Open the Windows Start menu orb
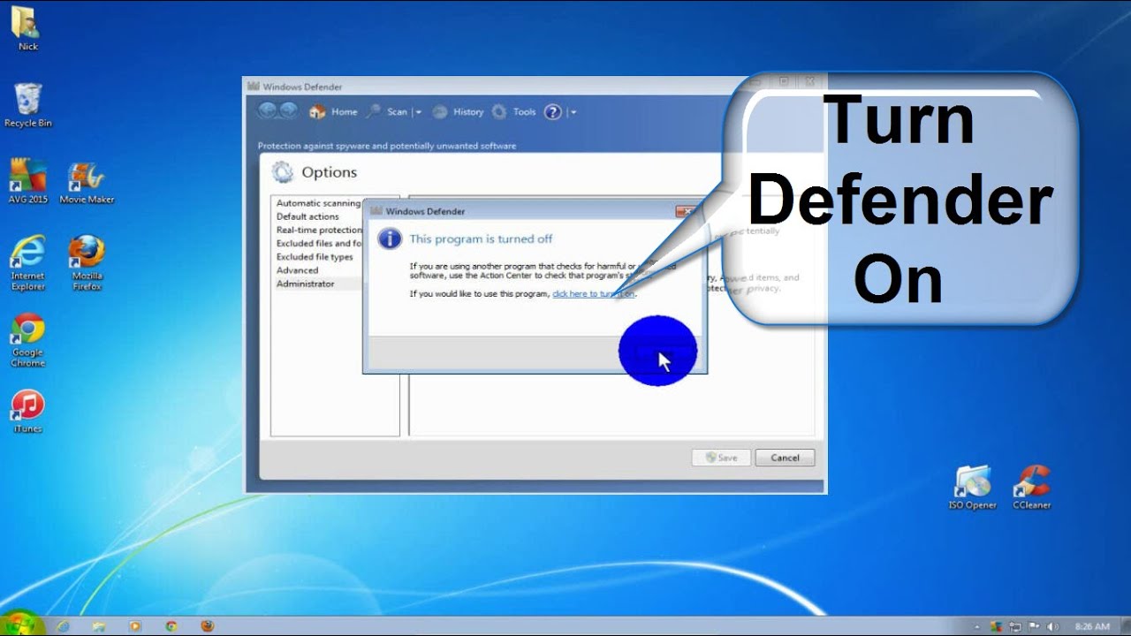Viewport: 1131px width, 636px height. (x=19, y=624)
